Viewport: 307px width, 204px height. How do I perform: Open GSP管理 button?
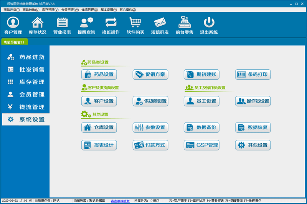pos(201,145)
